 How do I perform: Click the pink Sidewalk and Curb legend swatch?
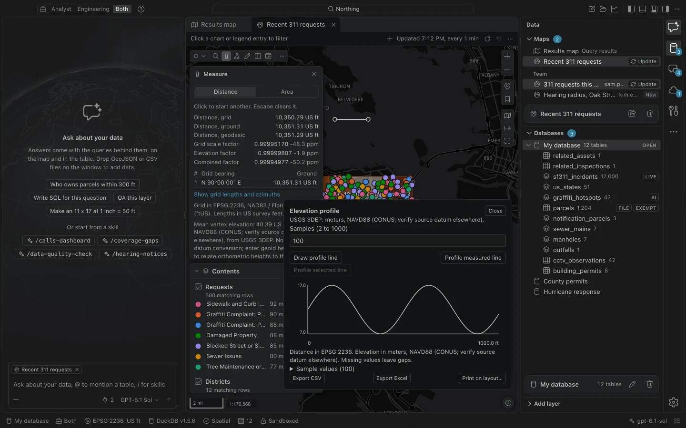[198, 304]
